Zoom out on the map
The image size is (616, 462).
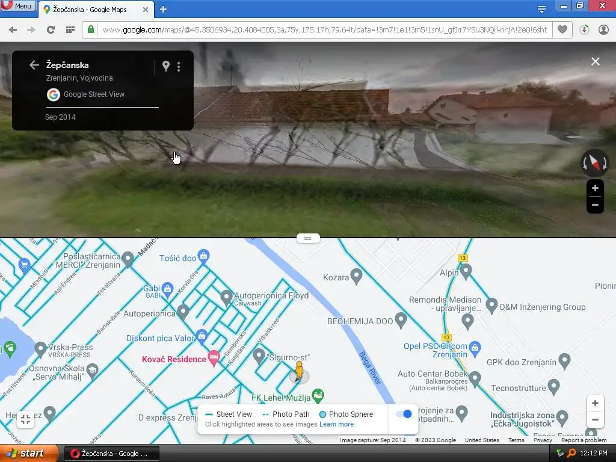click(595, 420)
